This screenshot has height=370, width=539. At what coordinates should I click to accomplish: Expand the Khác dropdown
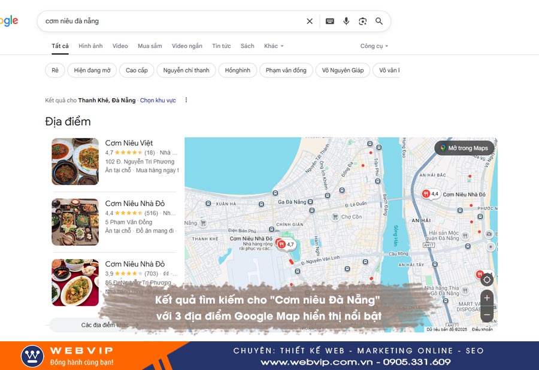[x=274, y=46]
